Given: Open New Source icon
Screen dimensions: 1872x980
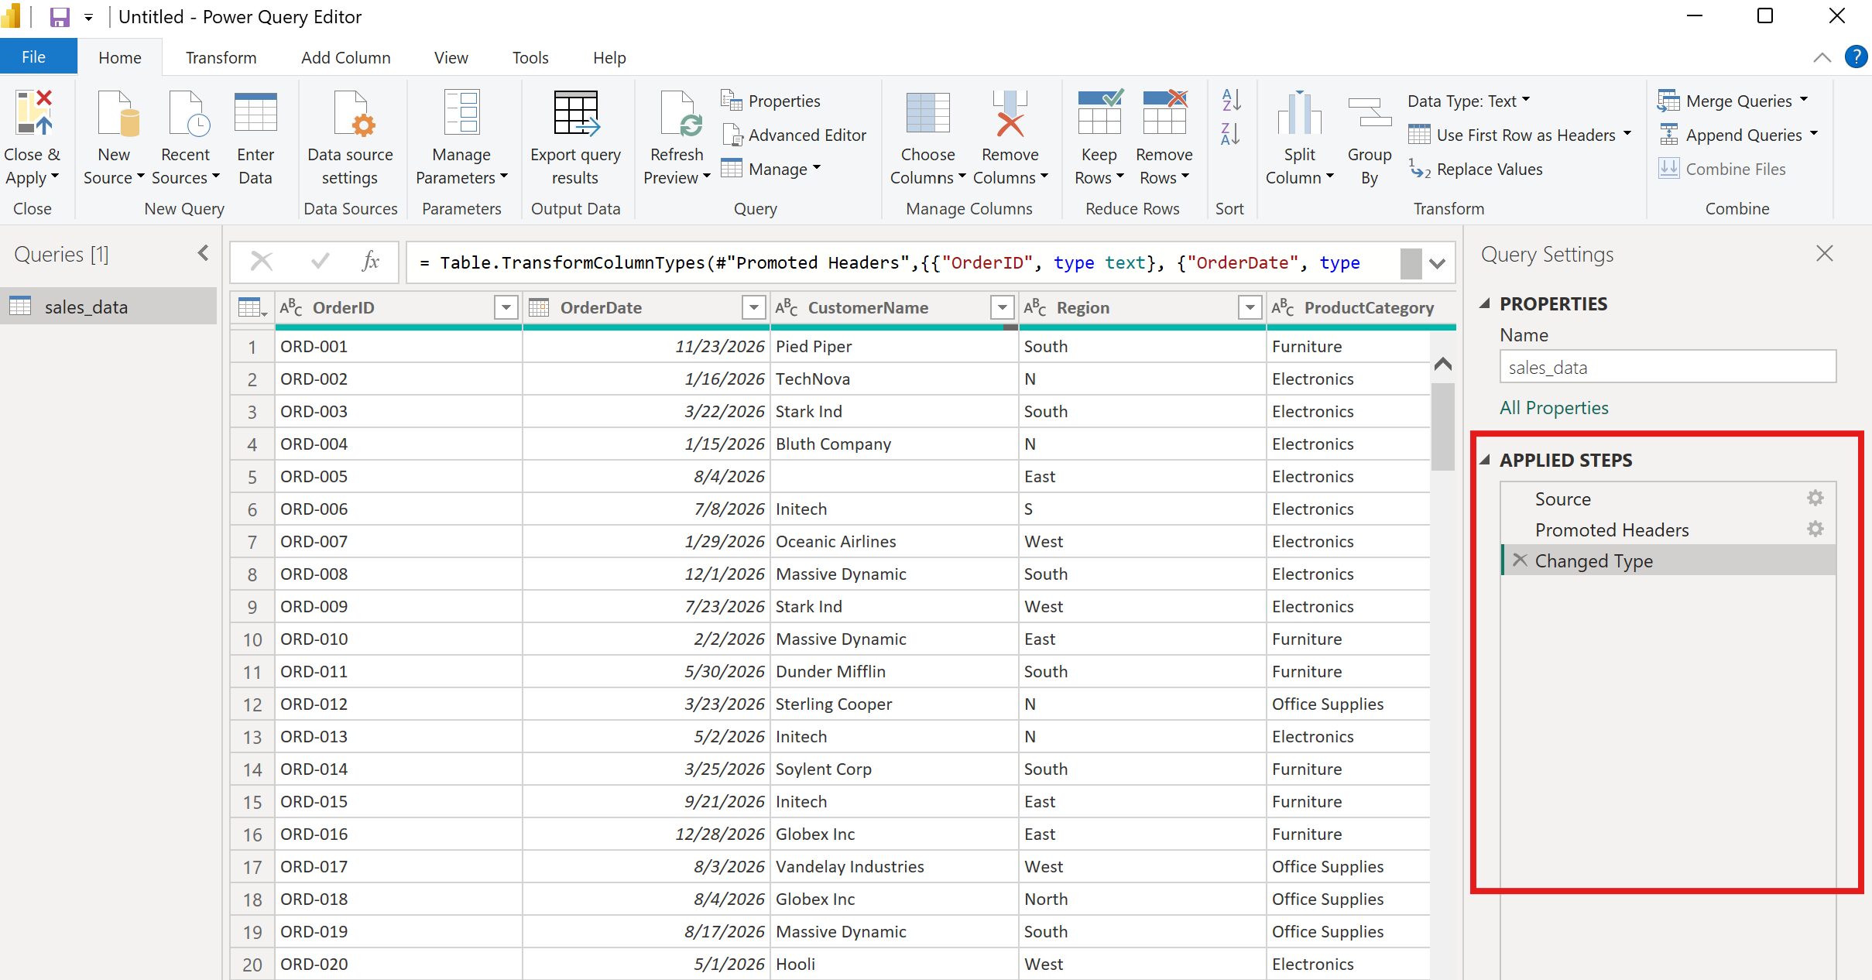Looking at the screenshot, I should click(118, 113).
